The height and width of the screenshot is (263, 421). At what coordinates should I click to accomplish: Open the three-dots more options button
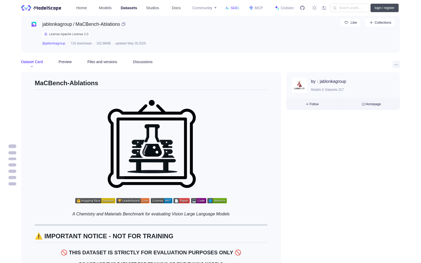coord(396,64)
